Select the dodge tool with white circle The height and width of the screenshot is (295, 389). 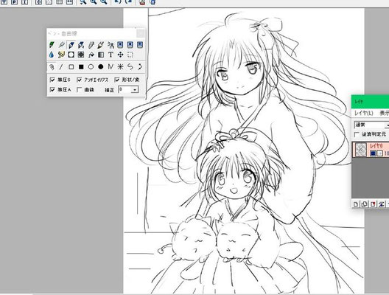pyautogui.click(x=71, y=55)
